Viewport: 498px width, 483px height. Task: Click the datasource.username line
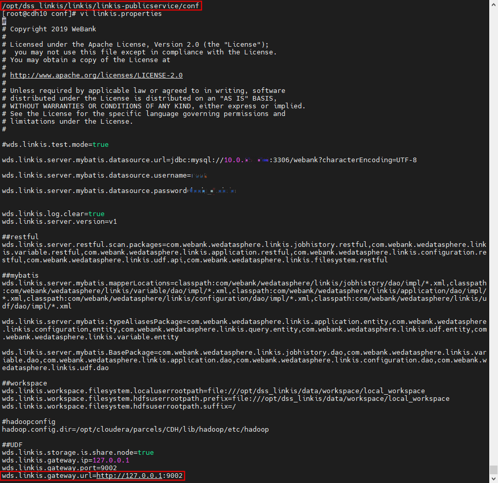pyautogui.click(x=105, y=176)
